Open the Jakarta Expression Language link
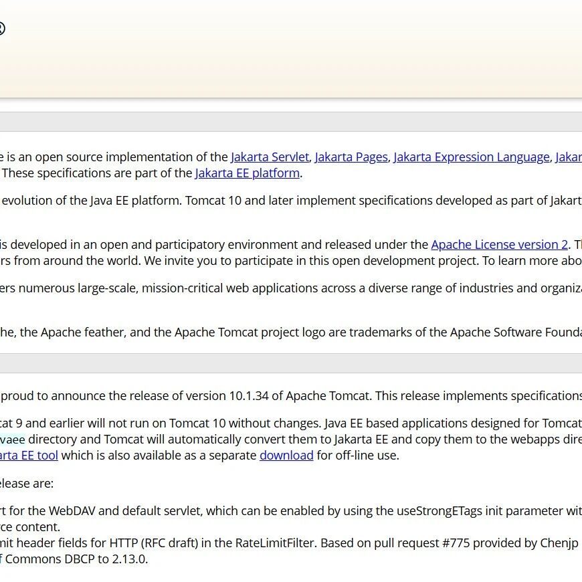 click(x=472, y=157)
